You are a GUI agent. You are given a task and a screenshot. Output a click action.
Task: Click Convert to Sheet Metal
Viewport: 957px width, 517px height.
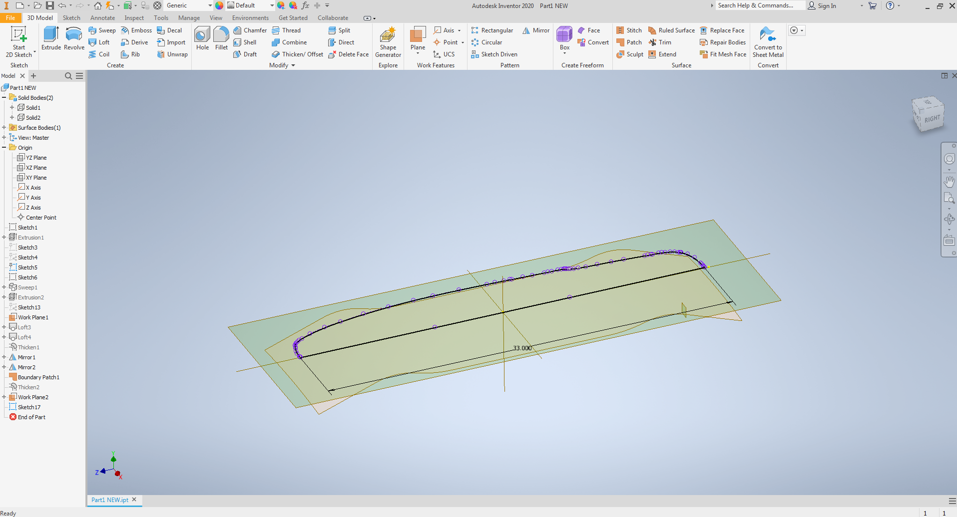pos(768,42)
